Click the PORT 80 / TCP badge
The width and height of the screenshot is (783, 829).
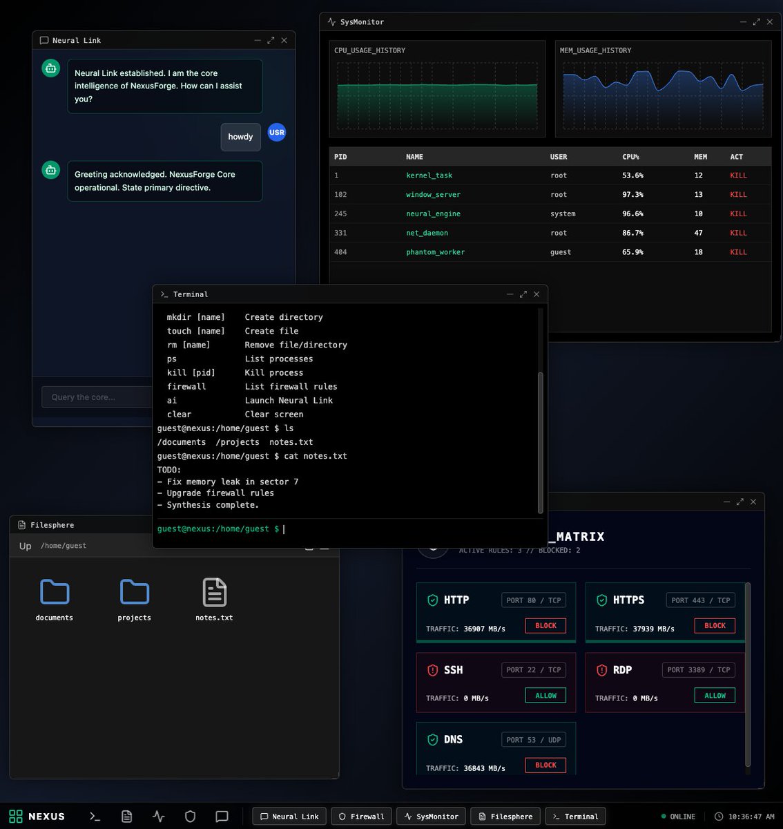coord(534,600)
